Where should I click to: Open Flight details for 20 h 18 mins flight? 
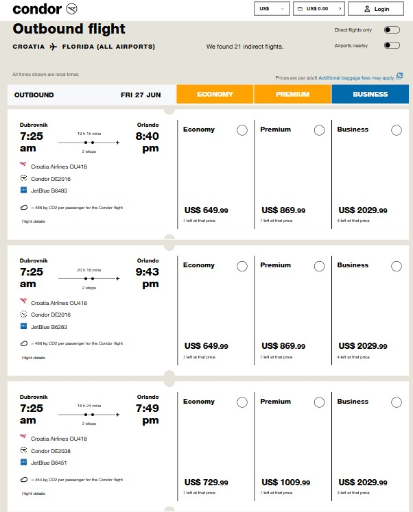point(34,358)
